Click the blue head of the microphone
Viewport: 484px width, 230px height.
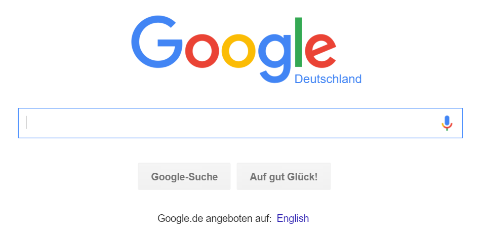pos(447,121)
